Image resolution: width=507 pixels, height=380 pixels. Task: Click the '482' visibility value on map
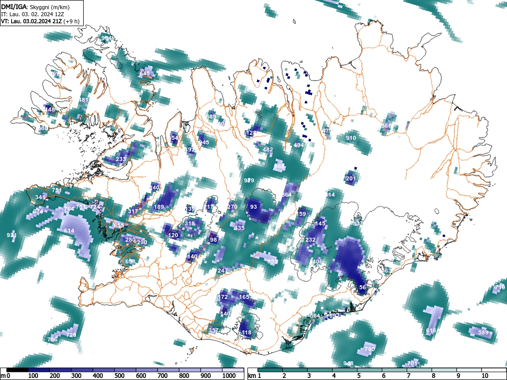[268, 149]
